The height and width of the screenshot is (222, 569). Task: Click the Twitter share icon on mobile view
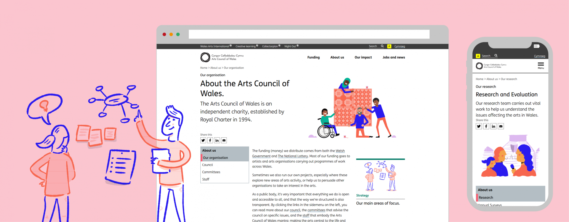[x=479, y=126]
